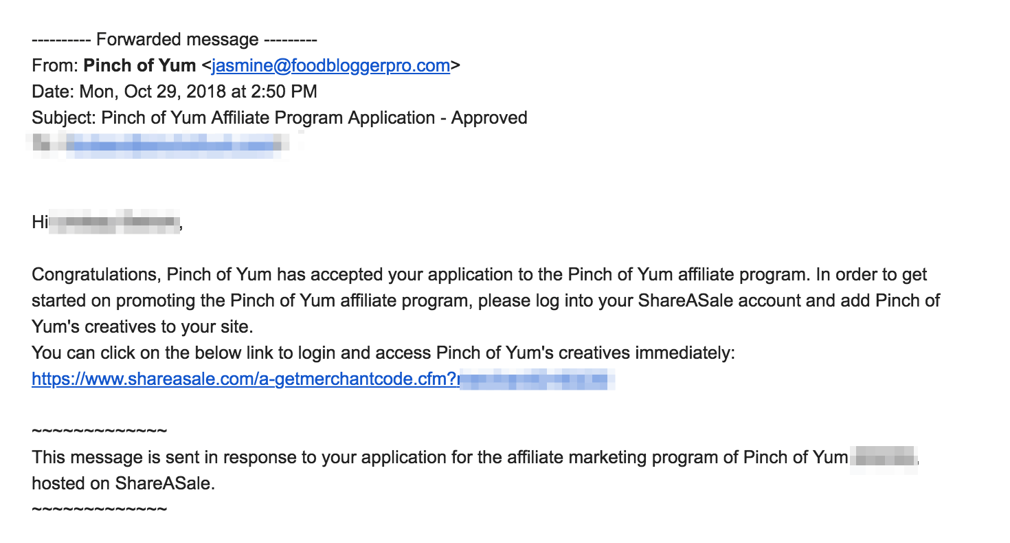Click the last tilde separator line

pyautogui.click(x=99, y=510)
